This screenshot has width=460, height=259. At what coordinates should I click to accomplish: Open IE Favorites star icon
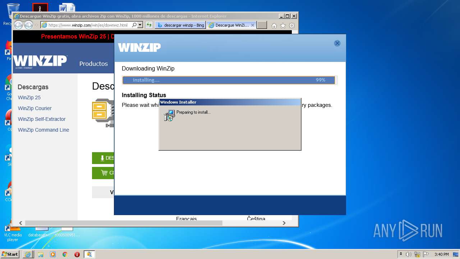[283, 26]
